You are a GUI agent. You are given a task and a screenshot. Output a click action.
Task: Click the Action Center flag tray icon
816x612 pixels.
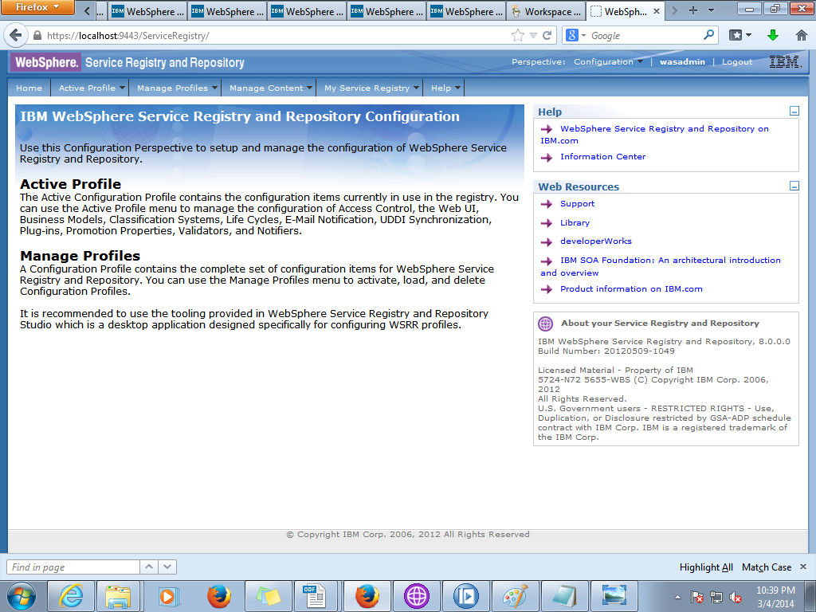pos(696,597)
